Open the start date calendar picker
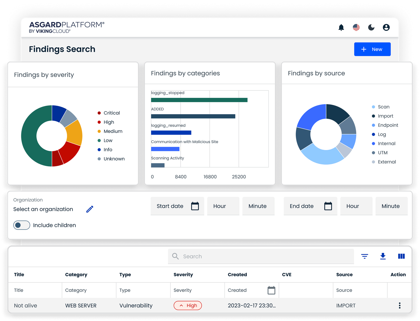 coord(195,206)
